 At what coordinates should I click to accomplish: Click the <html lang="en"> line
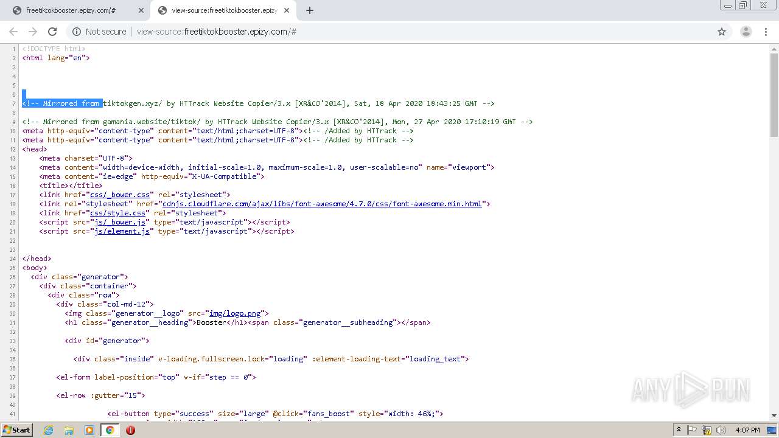pos(56,58)
